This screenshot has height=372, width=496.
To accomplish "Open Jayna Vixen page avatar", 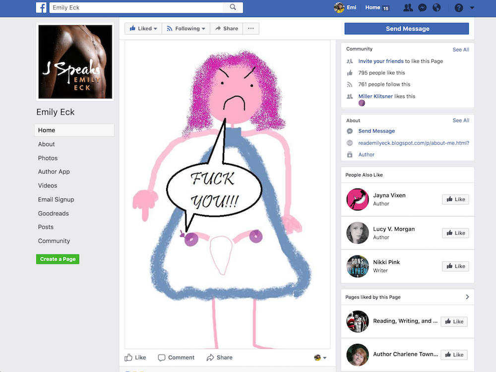I will [x=358, y=199].
